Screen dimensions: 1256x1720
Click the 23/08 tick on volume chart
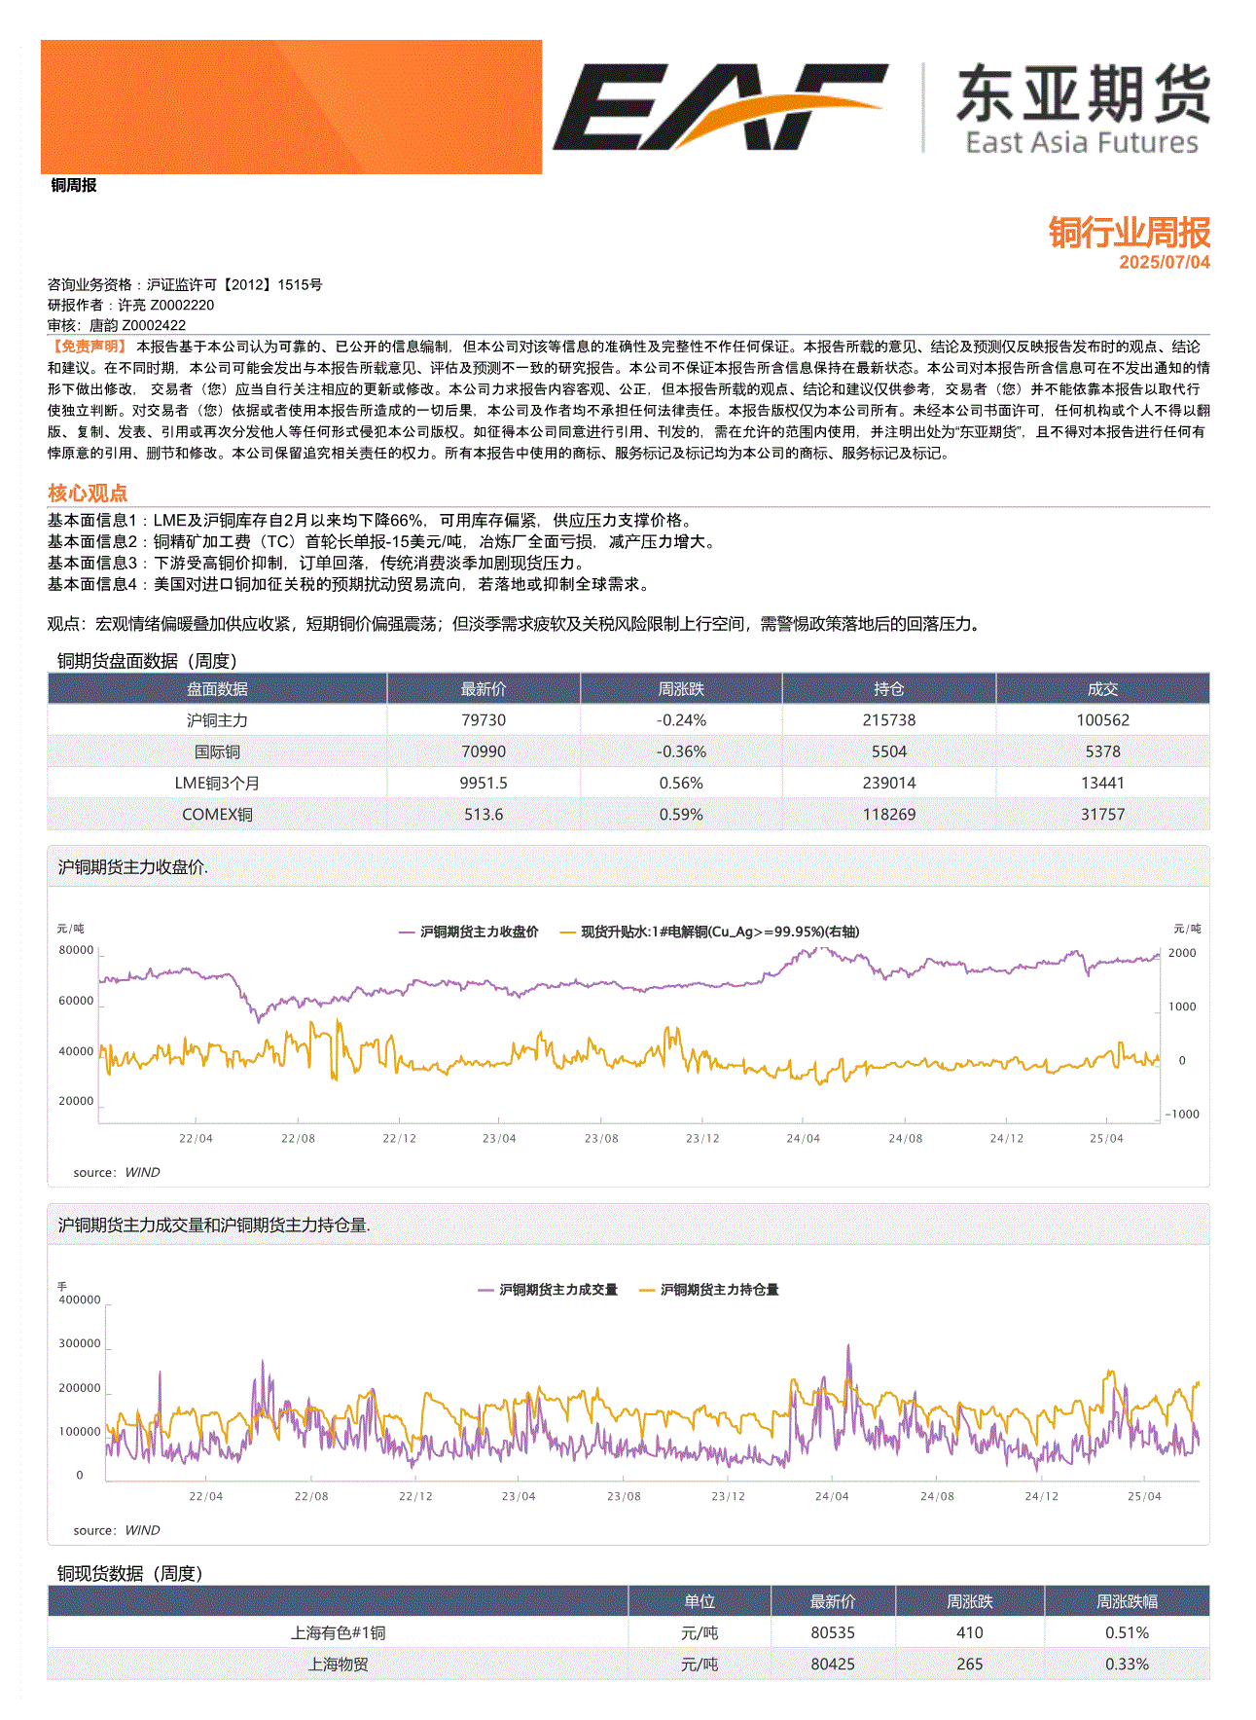[624, 1496]
